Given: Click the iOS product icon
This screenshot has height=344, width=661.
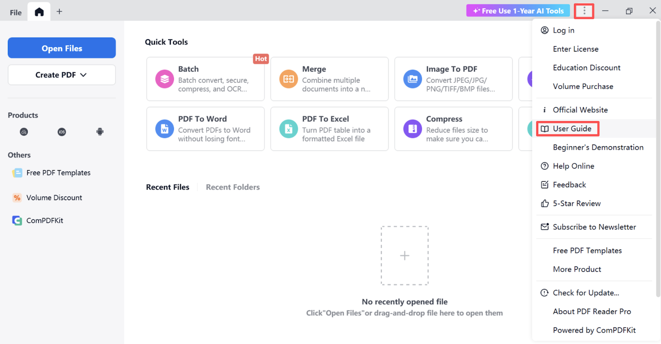Looking at the screenshot, I should tap(62, 132).
